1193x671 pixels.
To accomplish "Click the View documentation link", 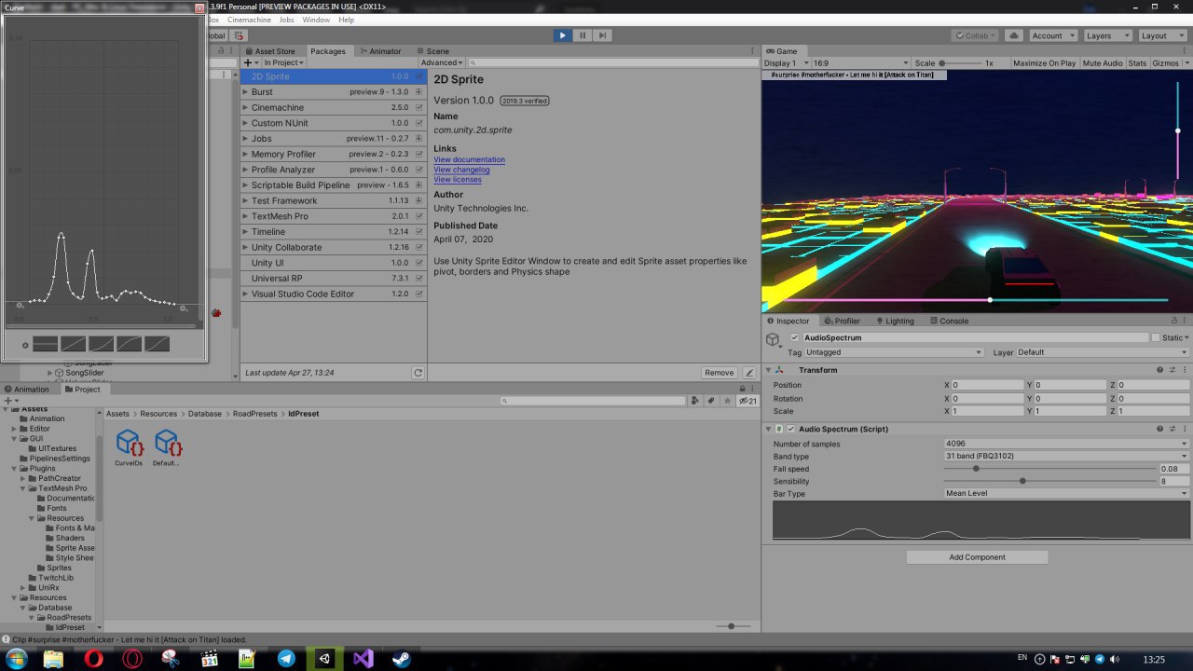I will pyautogui.click(x=469, y=159).
